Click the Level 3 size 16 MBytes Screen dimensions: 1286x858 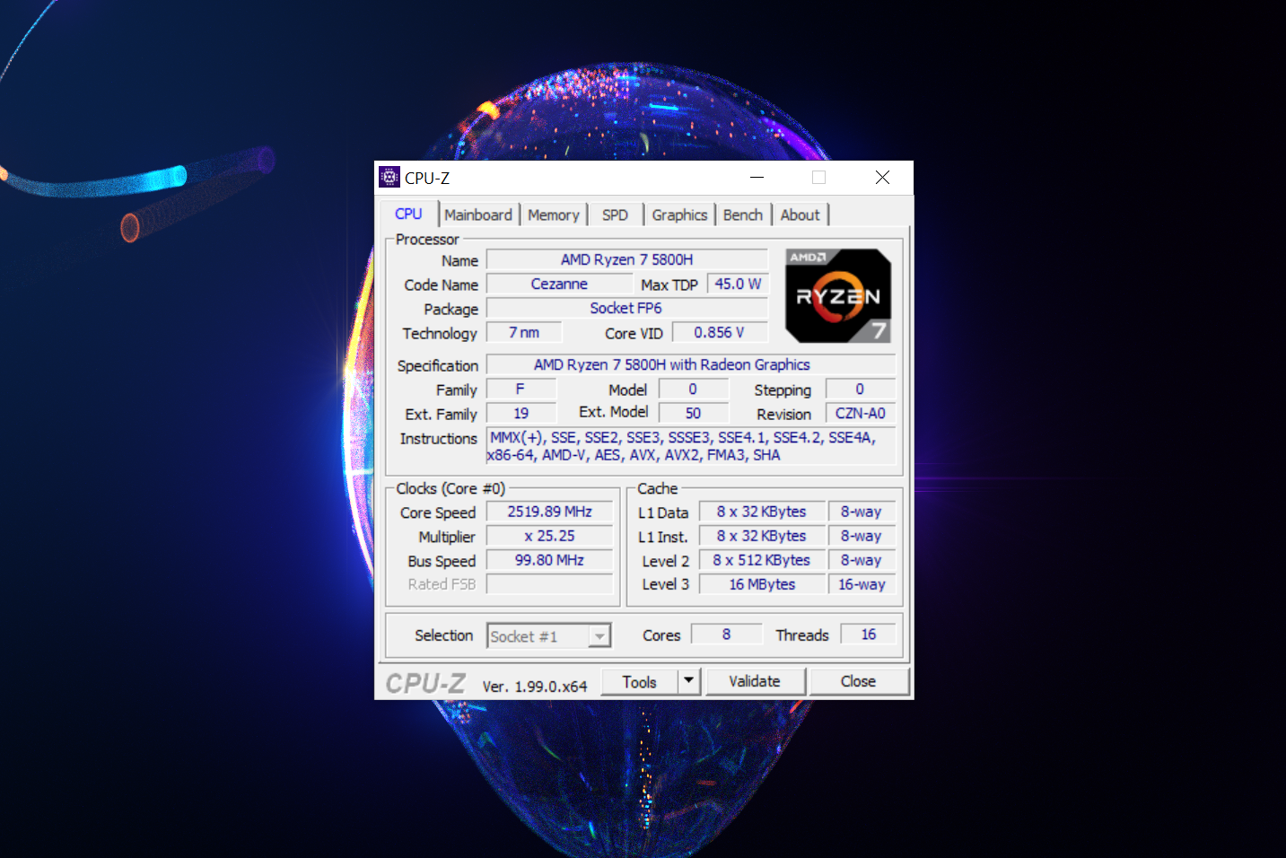[762, 584]
